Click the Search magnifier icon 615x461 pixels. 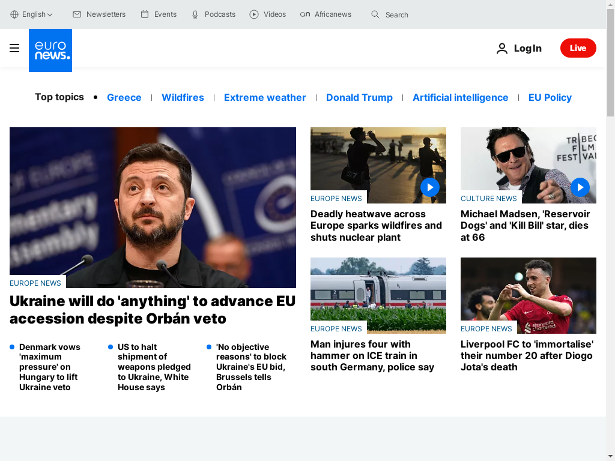[375, 14]
